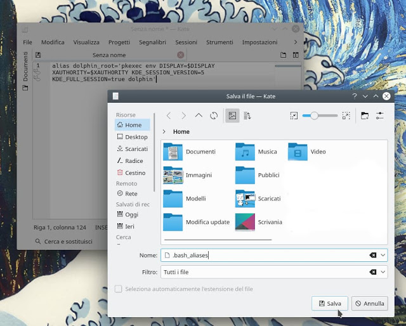This screenshot has height=326, width=406.
Task: Go back in save dialog navigation
Action: 169,115
